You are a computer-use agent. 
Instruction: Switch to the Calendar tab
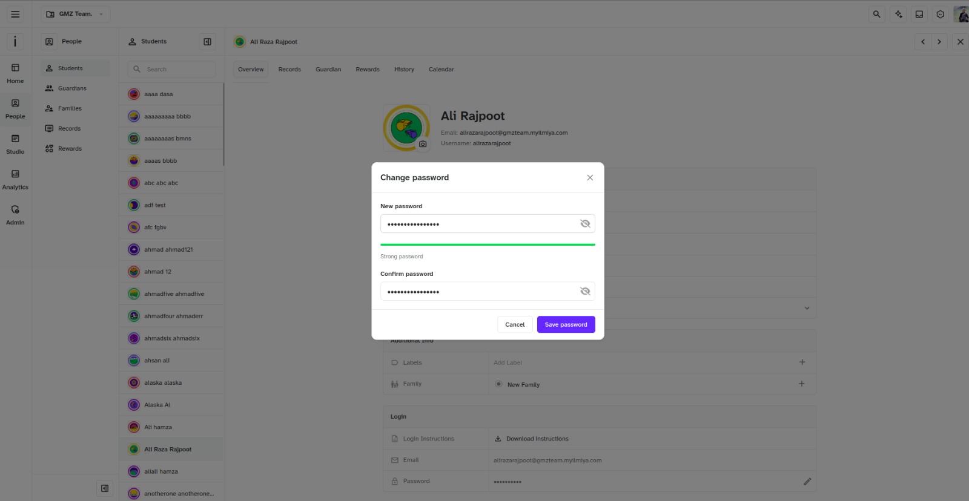click(441, 69)
